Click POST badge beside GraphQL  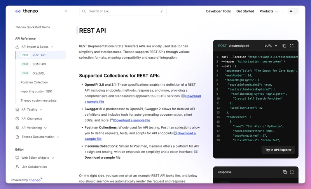(25, 73)
